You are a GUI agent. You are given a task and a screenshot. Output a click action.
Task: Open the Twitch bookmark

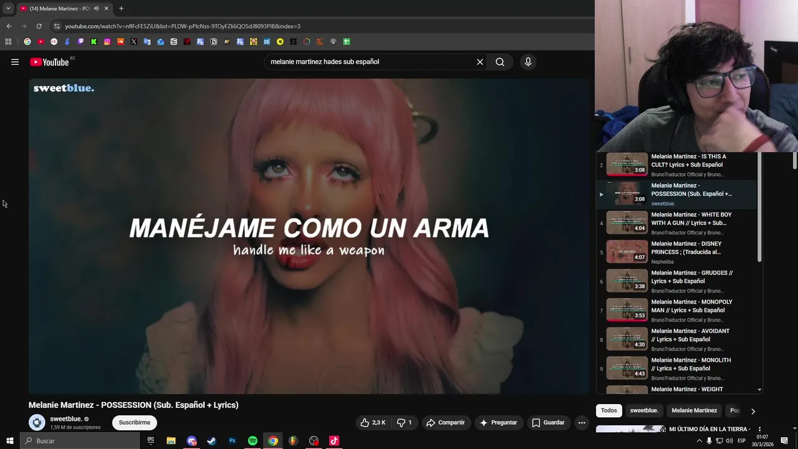(80, 42)
